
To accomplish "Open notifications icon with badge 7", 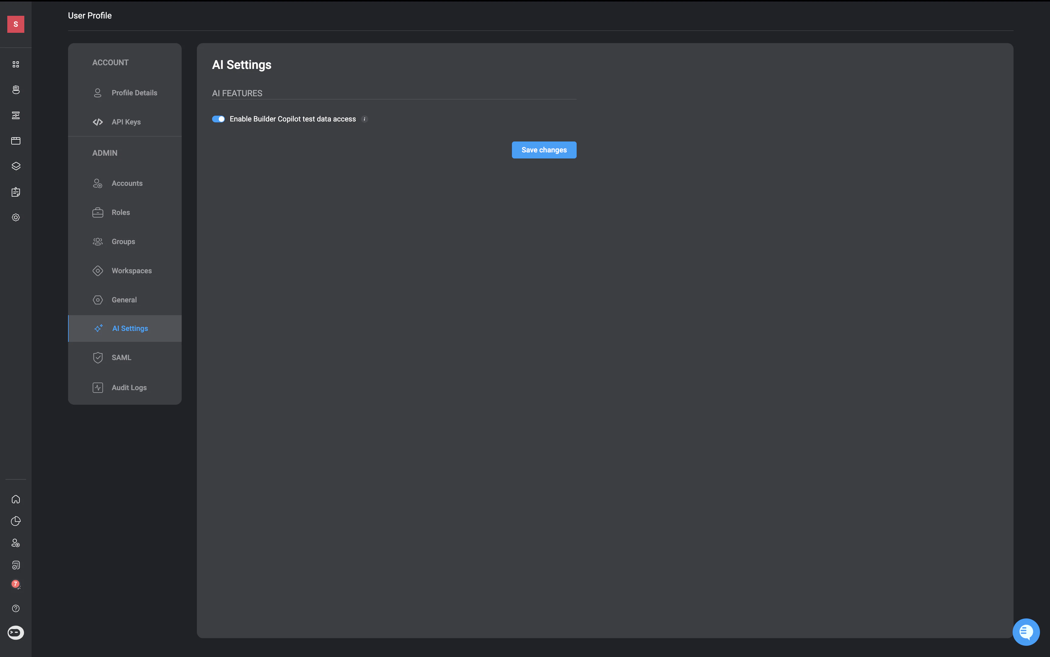I will pos(16,585).
